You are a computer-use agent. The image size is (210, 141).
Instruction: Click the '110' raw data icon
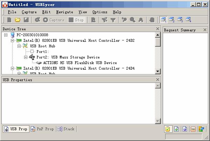click(193, 129)
